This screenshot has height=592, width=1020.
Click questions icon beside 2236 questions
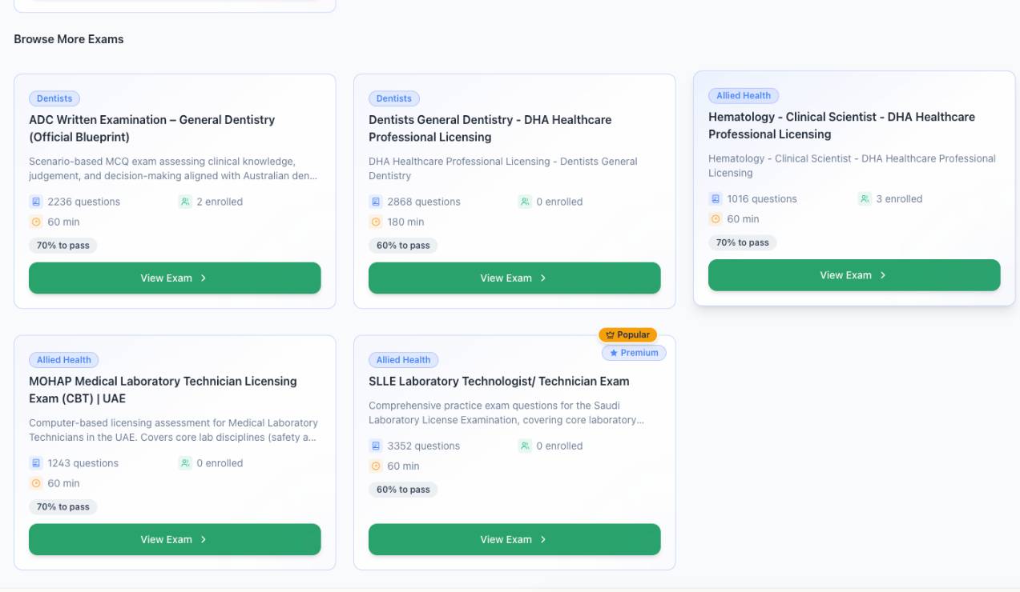tap(36, 202)
